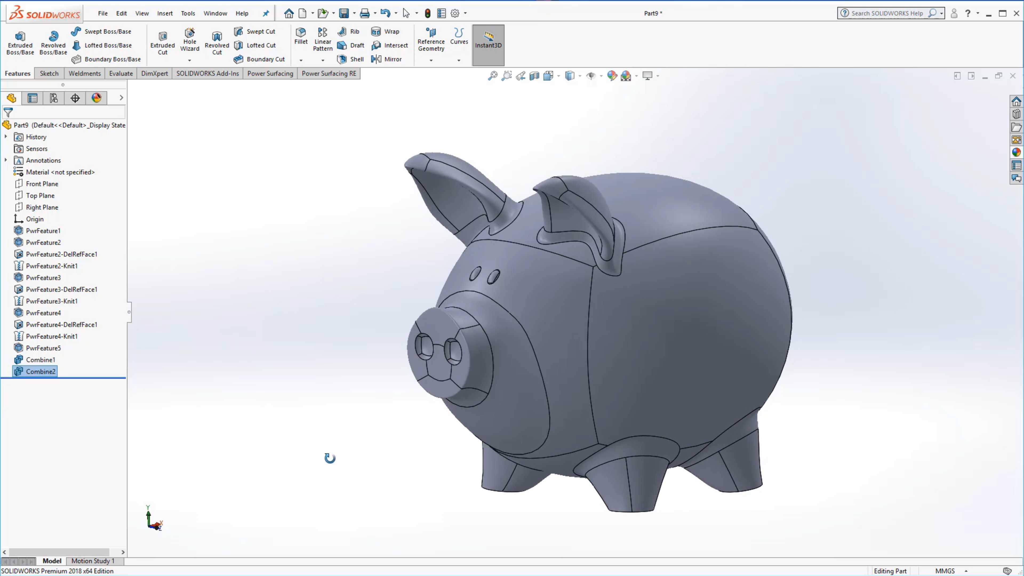1024x576 pixels.
Task: Select the Shell tool
Action: pyautogui.click(x=351, y=59)
